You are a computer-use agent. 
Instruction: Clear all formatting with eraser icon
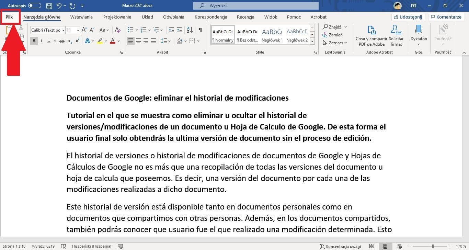(117, 30)
